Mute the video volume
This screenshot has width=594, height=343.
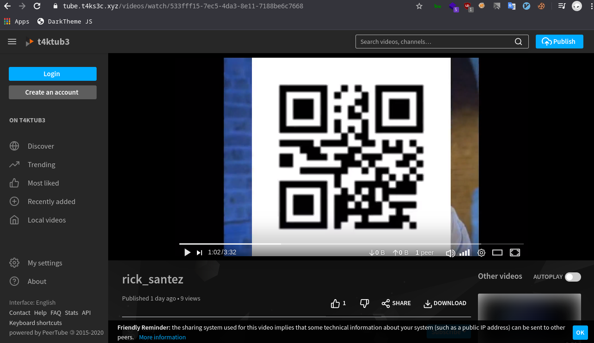coord(450,253)
